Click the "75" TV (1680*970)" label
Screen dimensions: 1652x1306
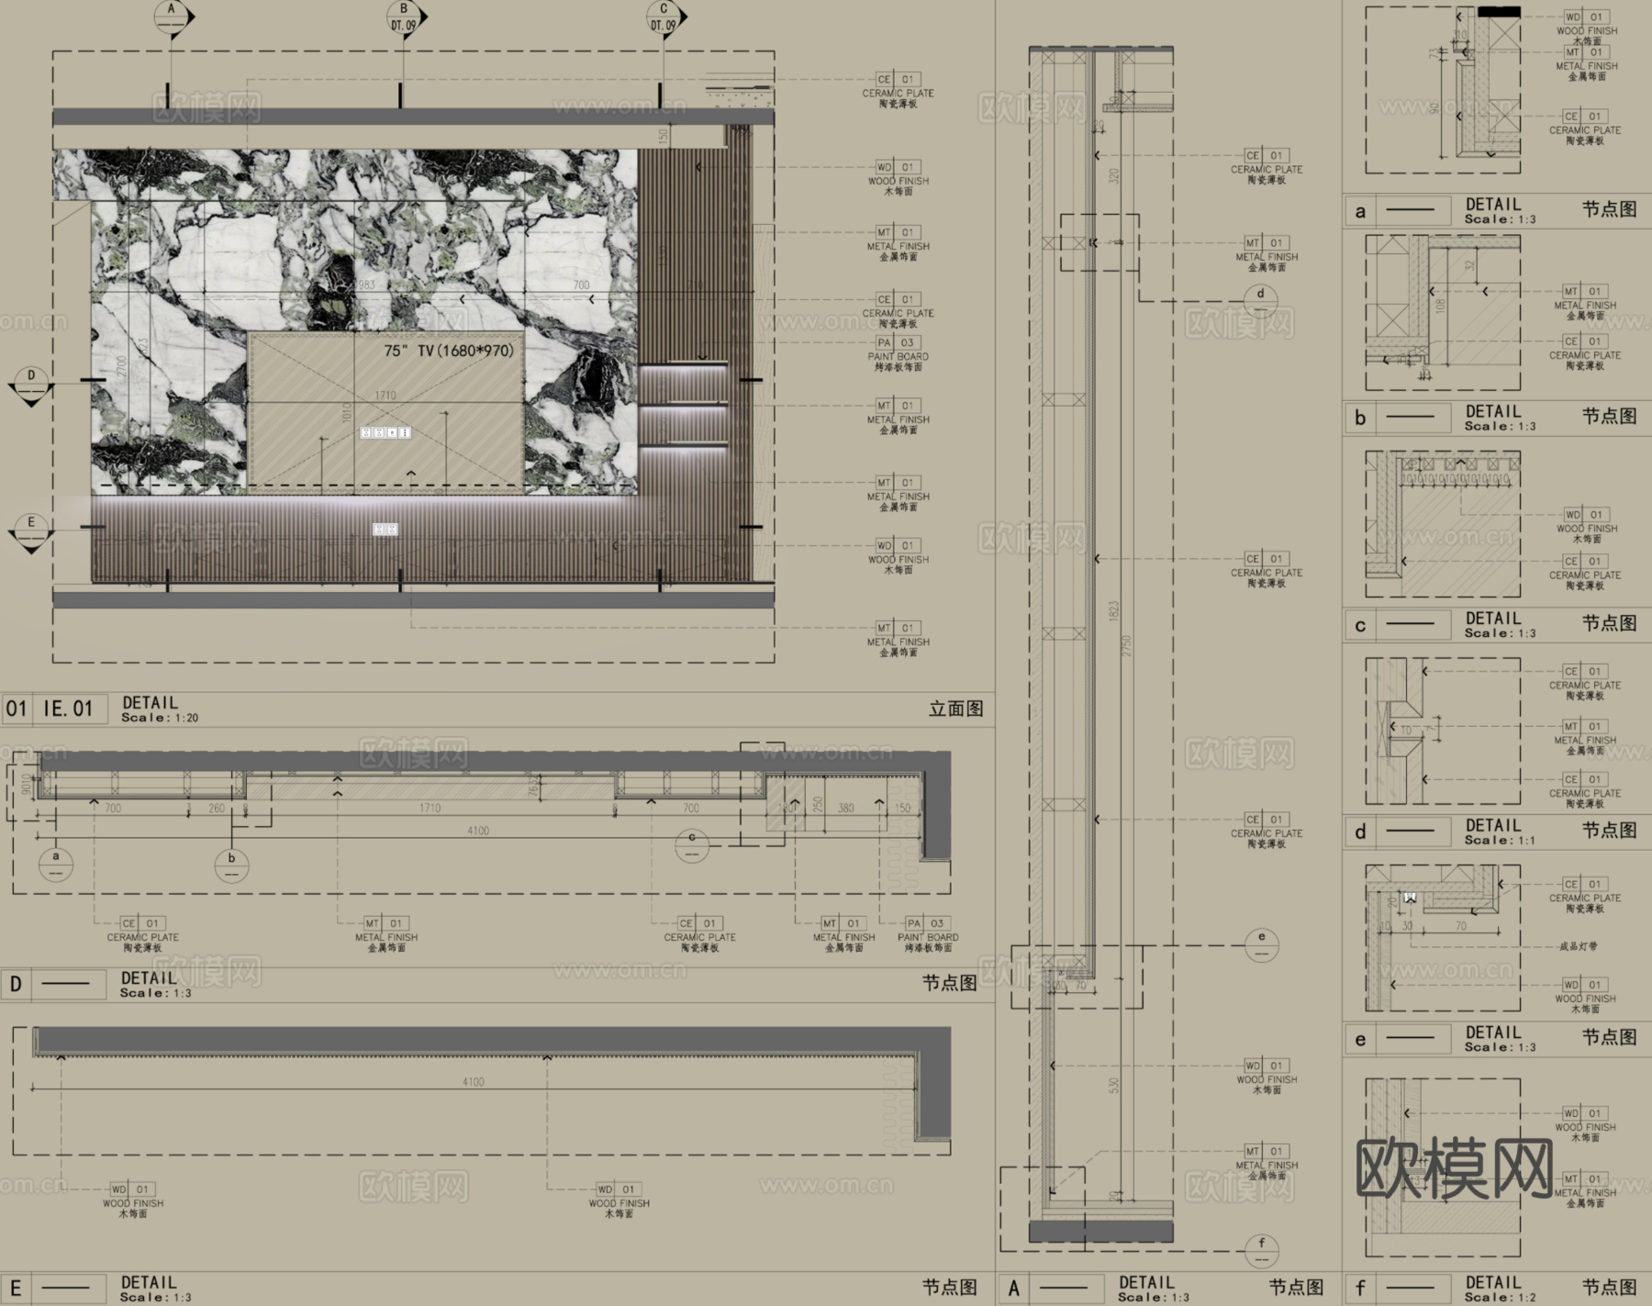[x=449, y=351]
